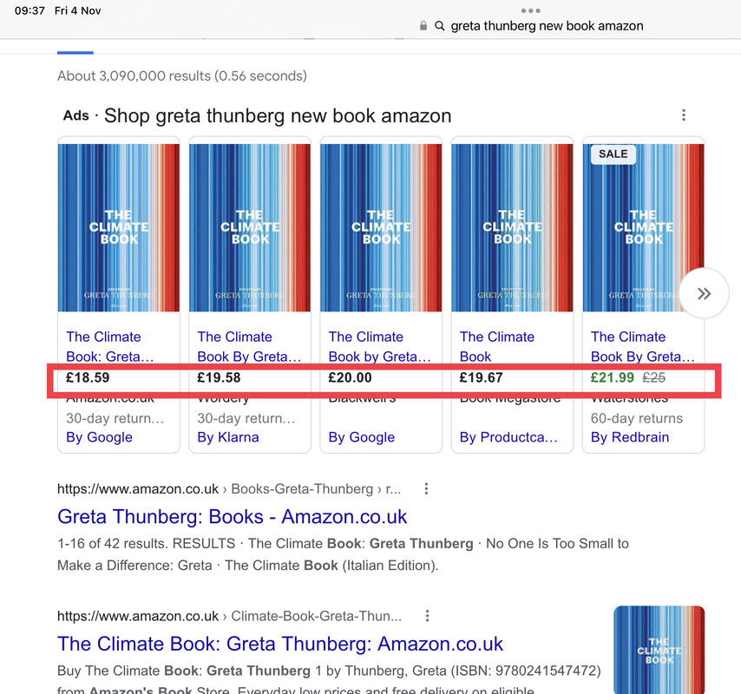This screenshot has height=694, width=741.
Task: Tap the £19.58 price
Action: coord(219,377)
